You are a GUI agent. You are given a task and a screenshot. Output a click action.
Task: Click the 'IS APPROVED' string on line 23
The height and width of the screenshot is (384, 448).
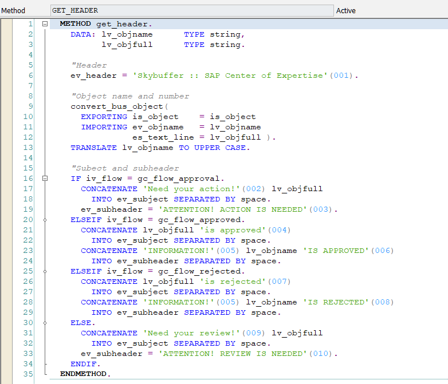[x=336, y=251]
